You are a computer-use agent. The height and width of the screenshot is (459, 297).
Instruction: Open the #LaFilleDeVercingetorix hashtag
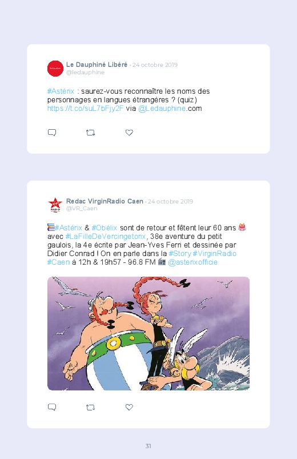point(105,236)
